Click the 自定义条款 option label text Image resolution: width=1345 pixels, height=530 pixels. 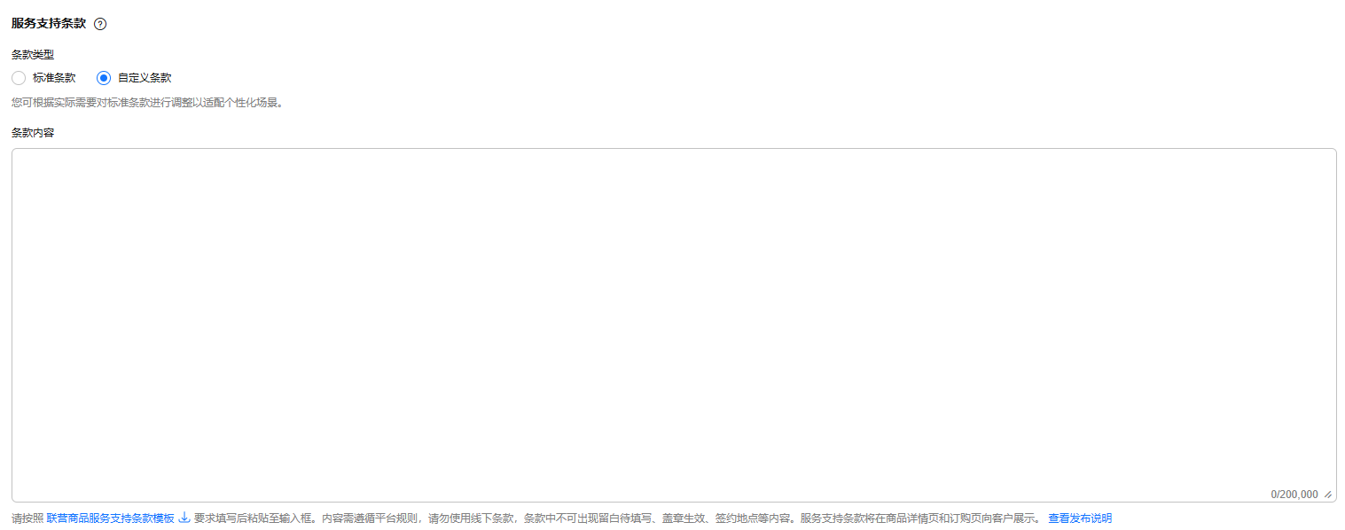tap(145, 78)
